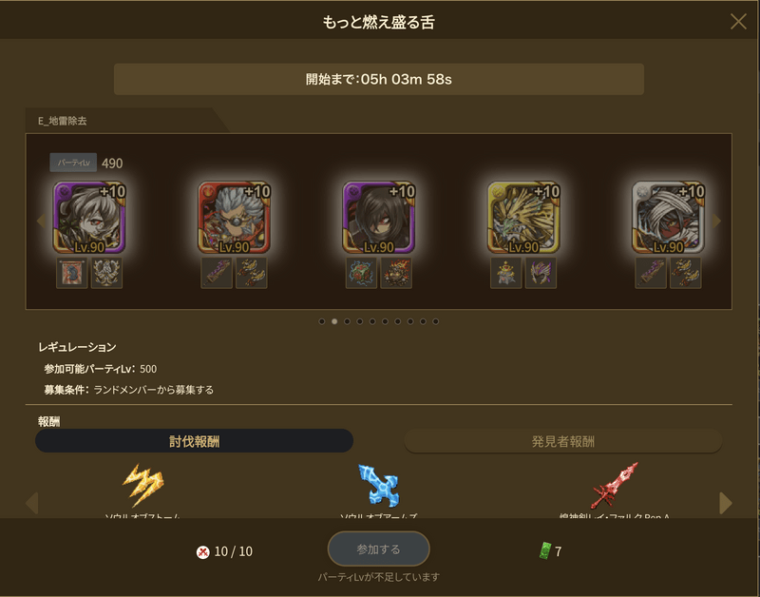Select the red sword reward icon

tap(615, 486)
